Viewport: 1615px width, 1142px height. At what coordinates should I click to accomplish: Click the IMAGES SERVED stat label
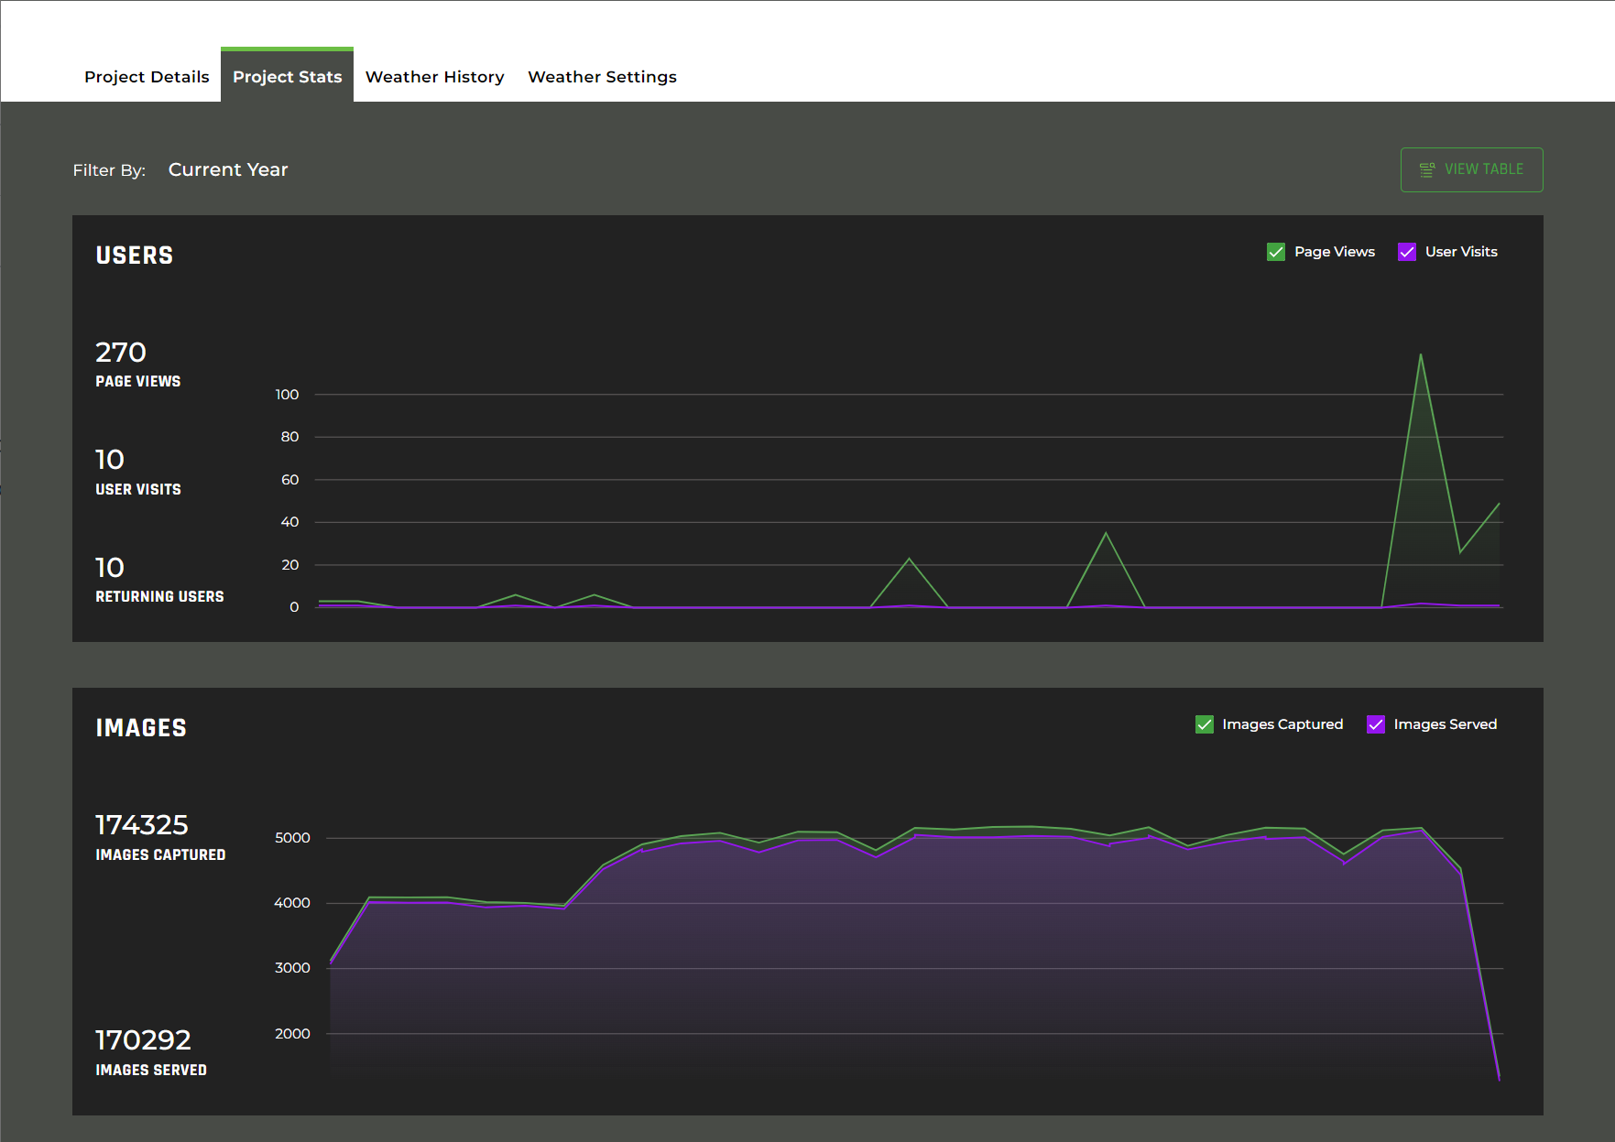pos(151,1071)
